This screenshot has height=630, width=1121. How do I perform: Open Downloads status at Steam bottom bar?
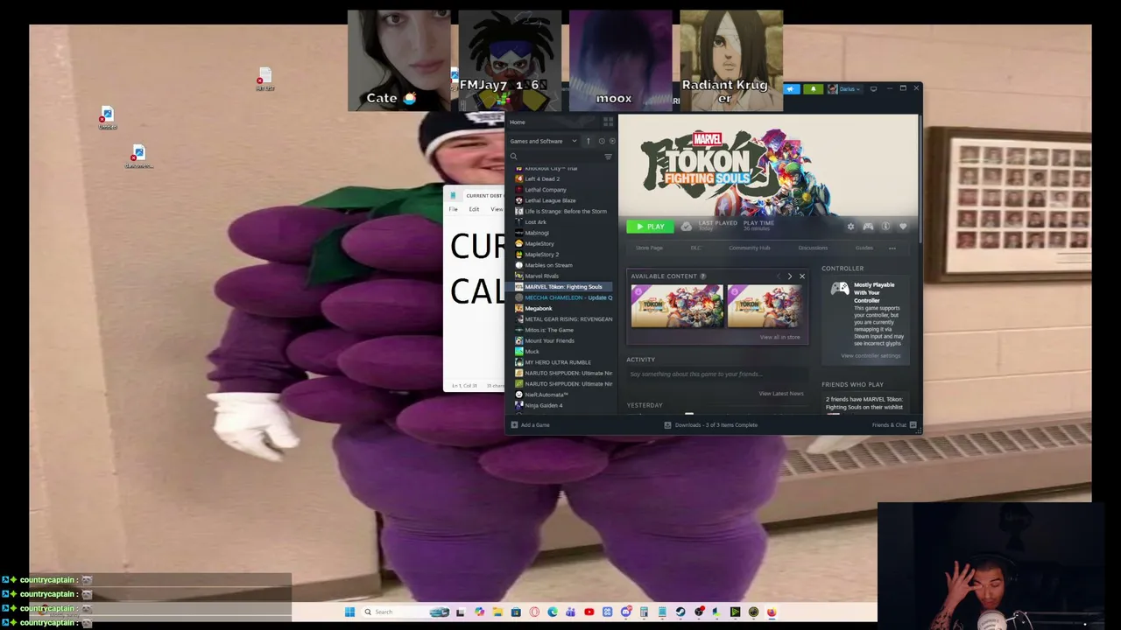tap(711, 425)
